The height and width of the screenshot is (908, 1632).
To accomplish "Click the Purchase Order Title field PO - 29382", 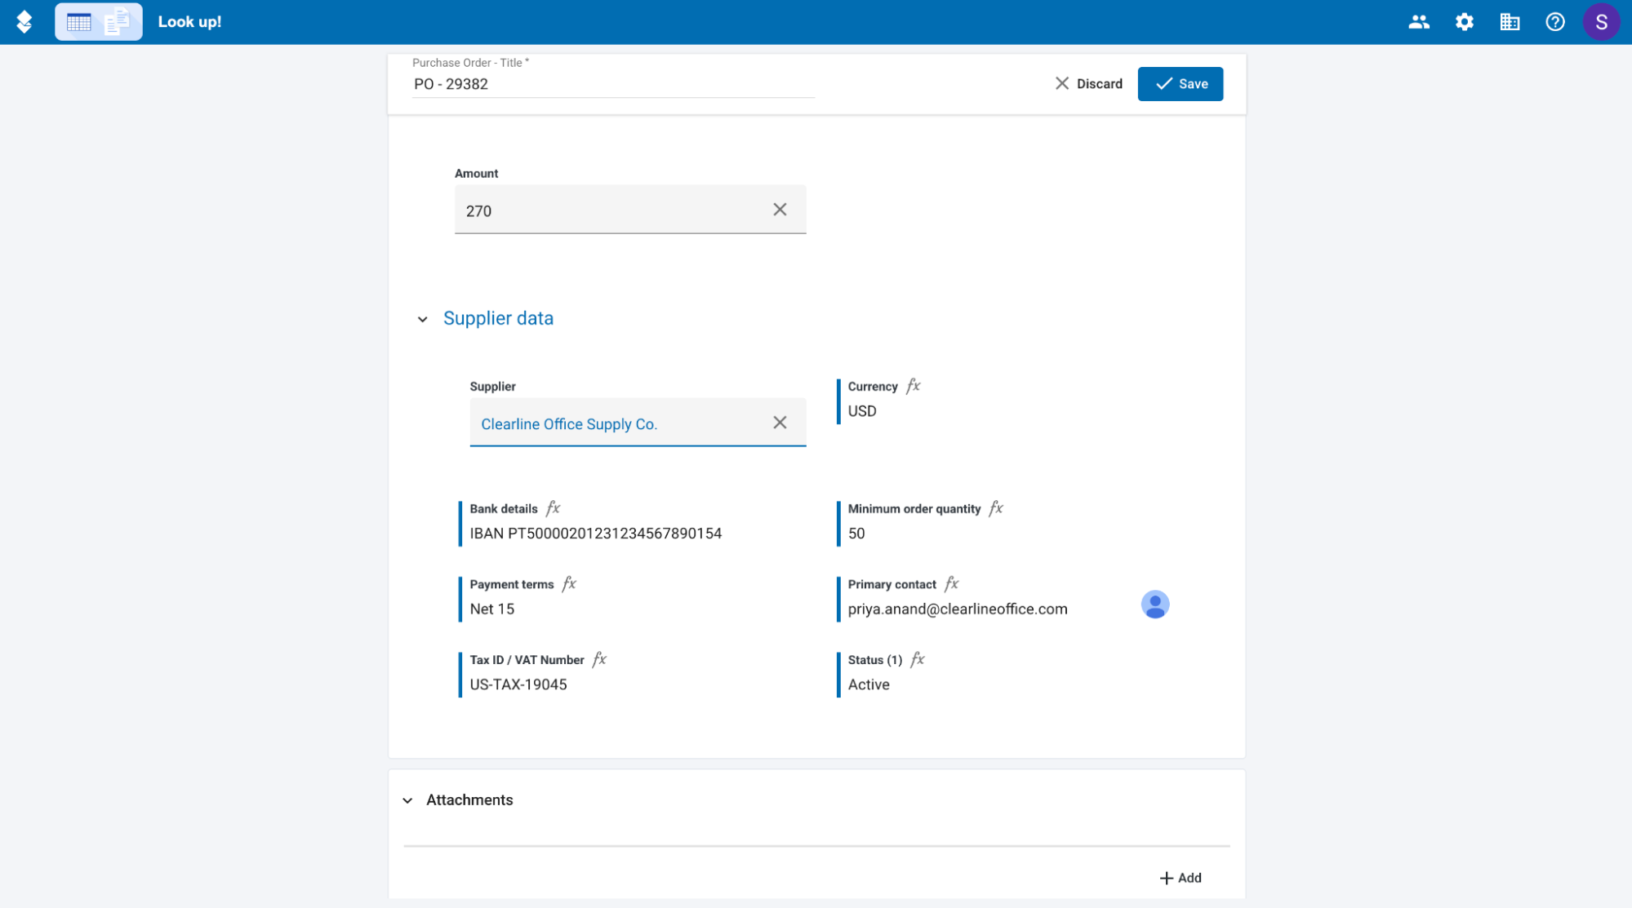I will (613, 84).
